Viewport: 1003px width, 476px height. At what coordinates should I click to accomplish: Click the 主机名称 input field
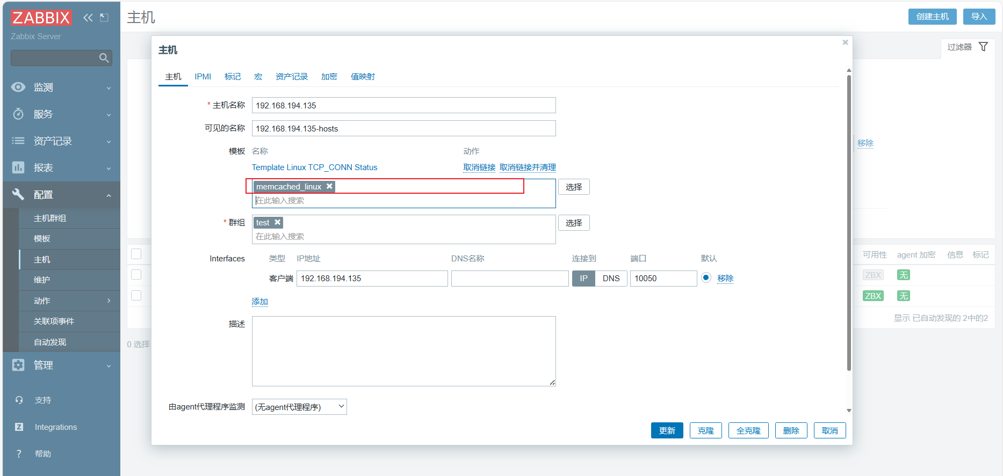tap(404, 105)
